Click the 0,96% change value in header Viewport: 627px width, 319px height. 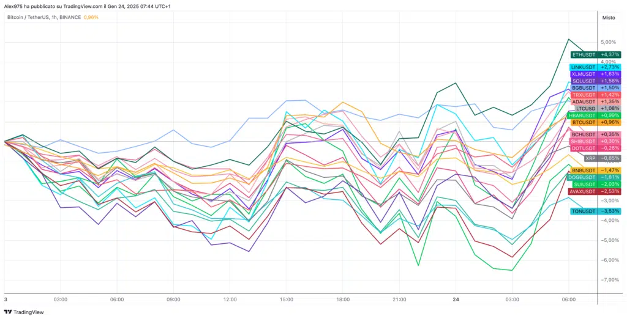[91, 17]
